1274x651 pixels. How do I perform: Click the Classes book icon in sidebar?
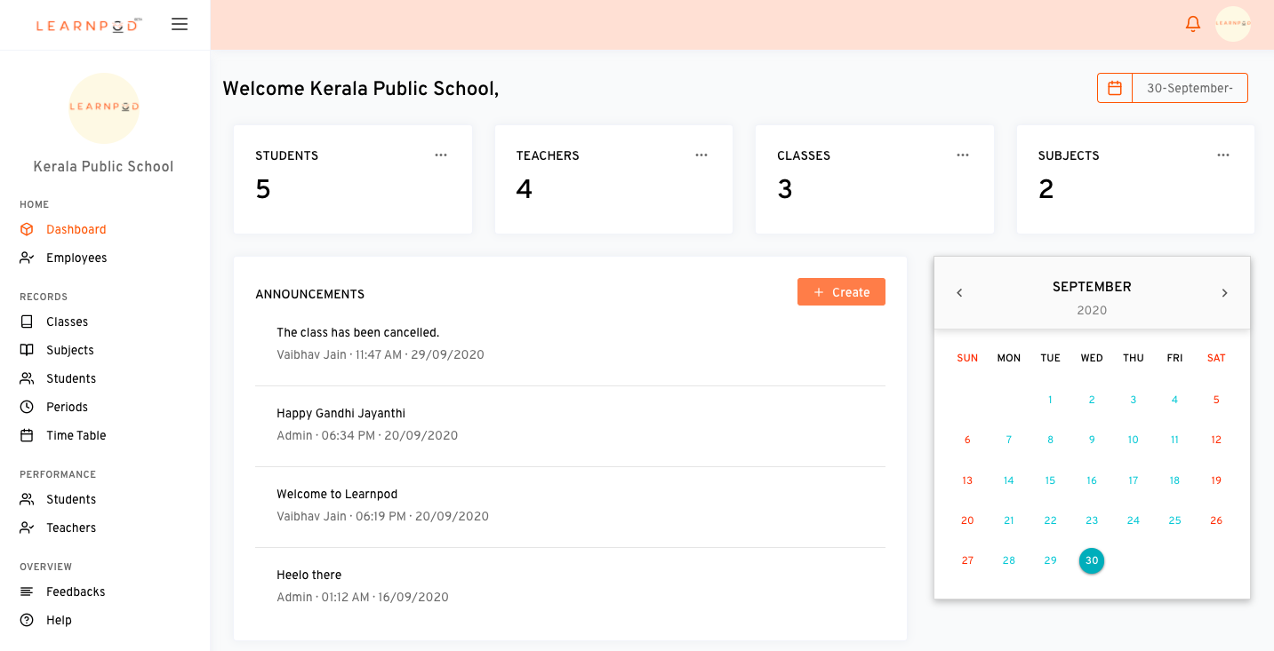(x=27, y=322)
